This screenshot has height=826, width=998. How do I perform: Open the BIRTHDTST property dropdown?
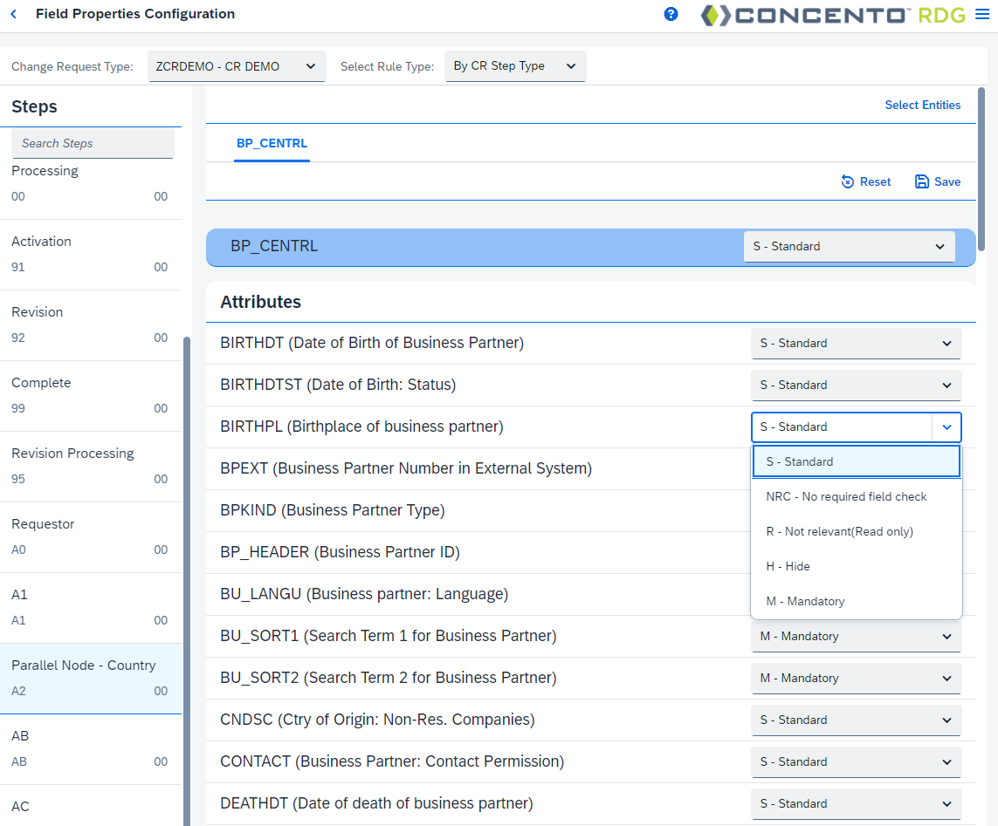(x=856, y=386)
